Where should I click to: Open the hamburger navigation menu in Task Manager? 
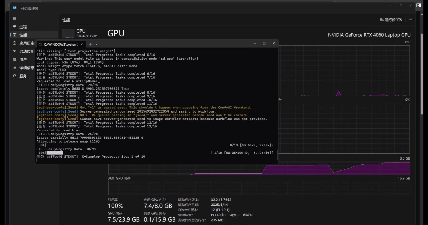click(14, 18)
